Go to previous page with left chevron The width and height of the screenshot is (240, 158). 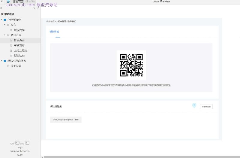pyautogui.click(x=34, y=8)
